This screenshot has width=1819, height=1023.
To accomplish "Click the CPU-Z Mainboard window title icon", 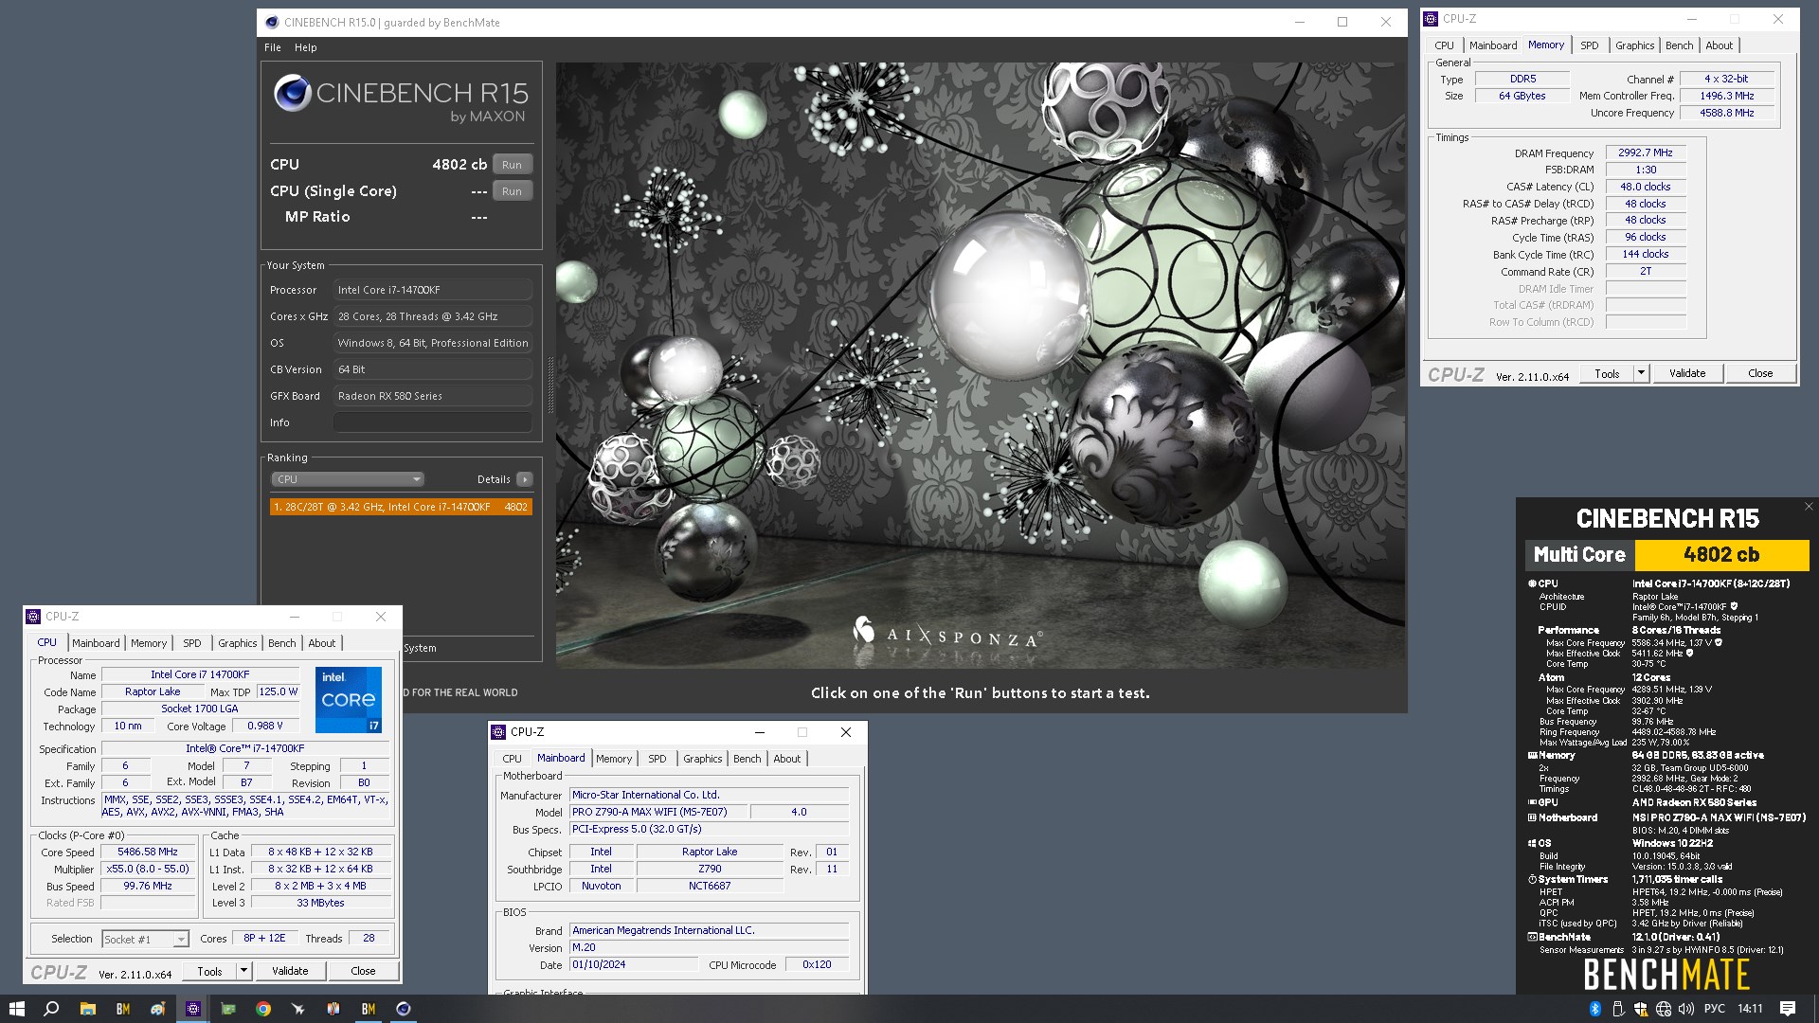I will tap(498, 732).
